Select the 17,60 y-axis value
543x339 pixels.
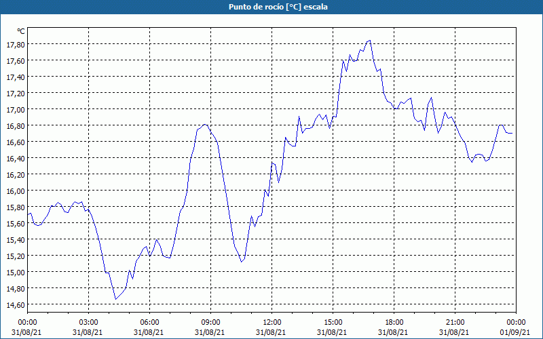(16, 60)
